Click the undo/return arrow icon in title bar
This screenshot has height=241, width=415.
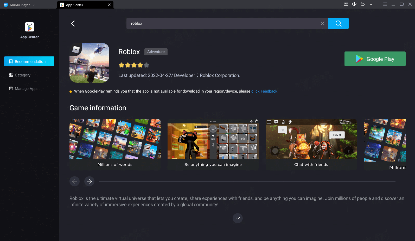(x=362, y=4)
